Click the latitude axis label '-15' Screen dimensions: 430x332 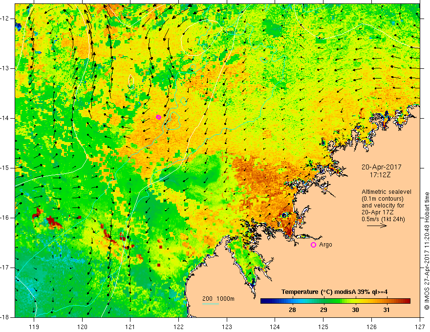(x=5, y=168)
